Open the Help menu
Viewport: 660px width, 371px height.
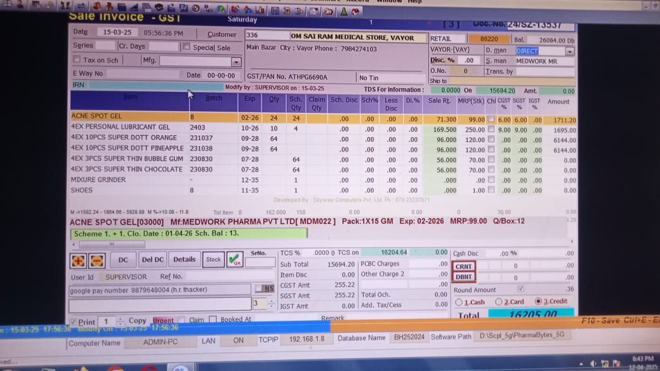coord(414,2)
